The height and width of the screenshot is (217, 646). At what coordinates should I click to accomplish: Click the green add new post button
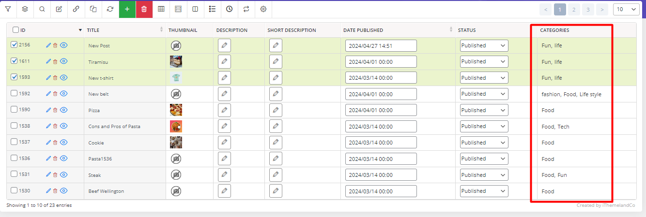127,9
